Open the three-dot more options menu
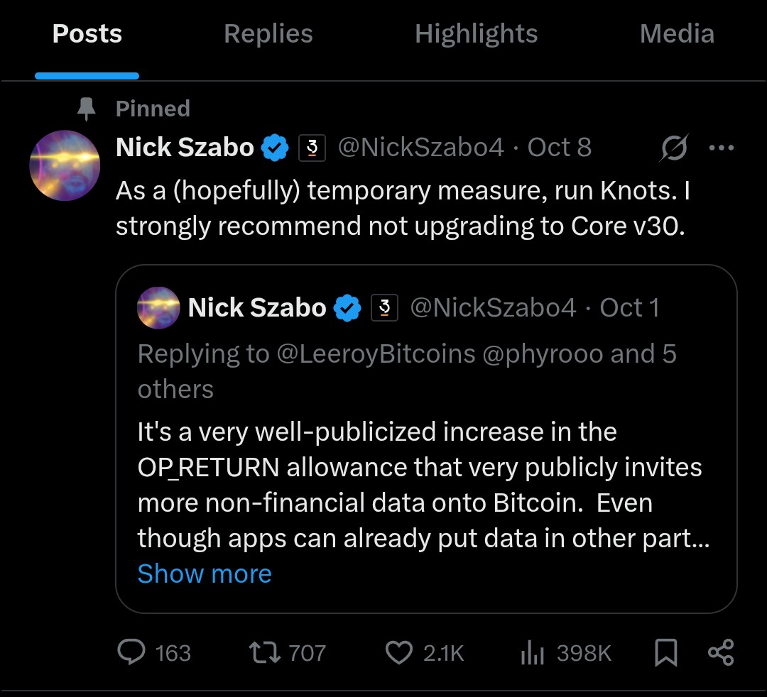This screenshot has height=697, width=767. click(721, 148)
